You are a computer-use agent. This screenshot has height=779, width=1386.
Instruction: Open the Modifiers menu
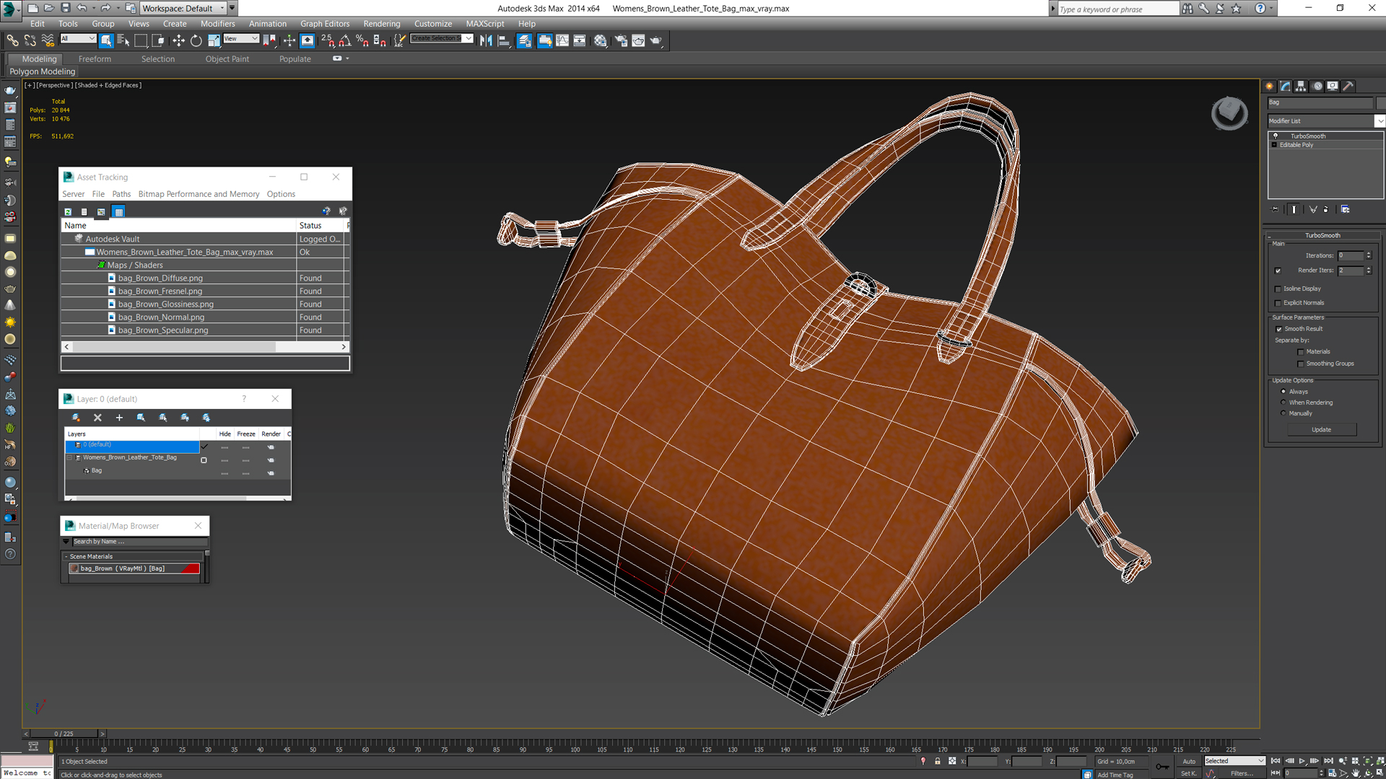(x=217, y=24)
